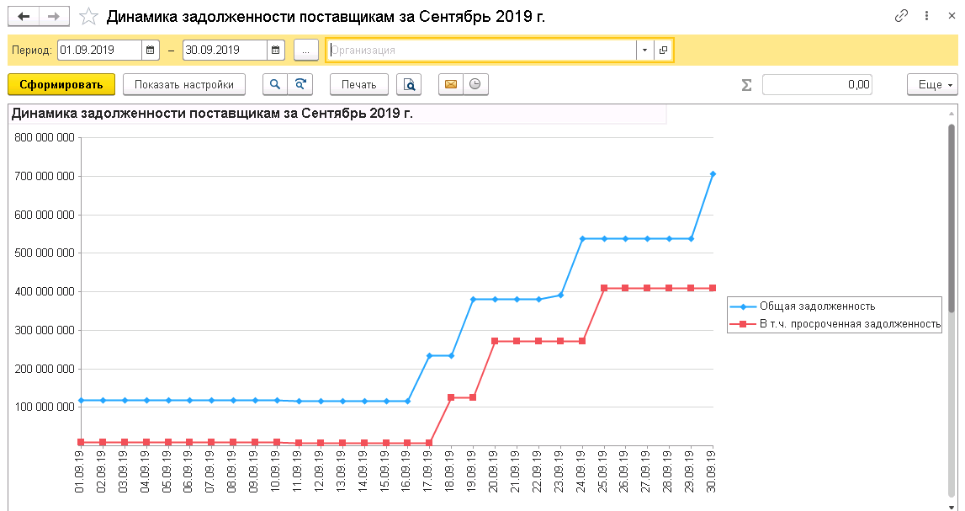Screen dimensions: 965x511
Task: Open the three-dot window menu
Action: (x=926, y=16)
